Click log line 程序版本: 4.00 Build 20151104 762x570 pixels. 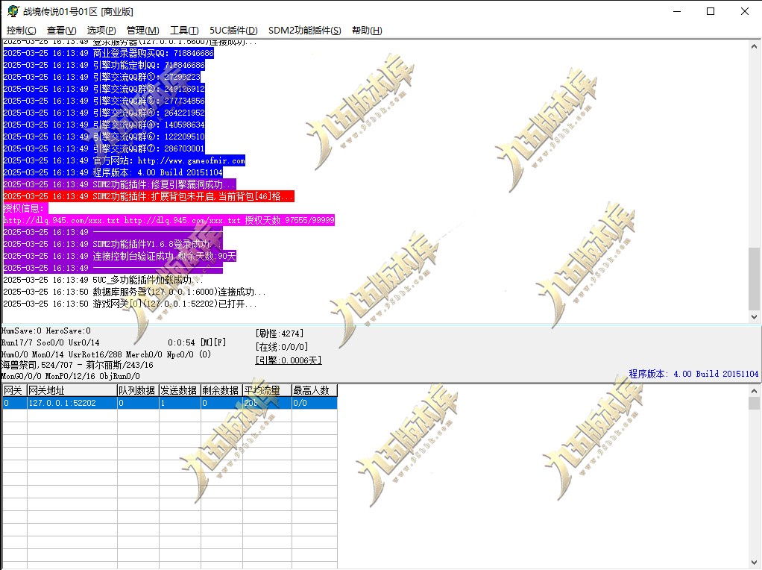(113, 172)
